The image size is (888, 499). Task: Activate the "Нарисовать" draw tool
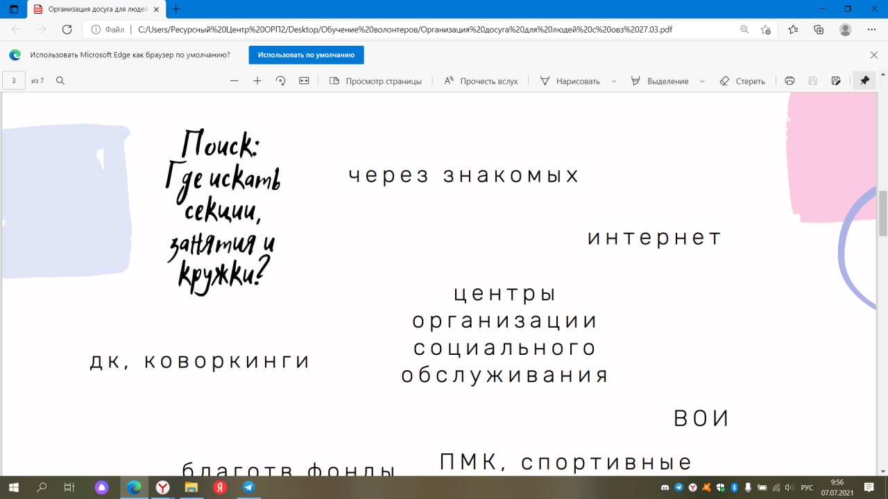(x=570, y=80)
